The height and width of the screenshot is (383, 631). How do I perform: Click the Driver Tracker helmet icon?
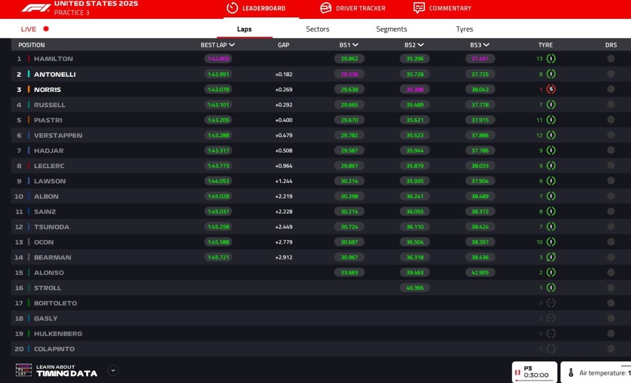pyautogui.click(x=326, y=8)
